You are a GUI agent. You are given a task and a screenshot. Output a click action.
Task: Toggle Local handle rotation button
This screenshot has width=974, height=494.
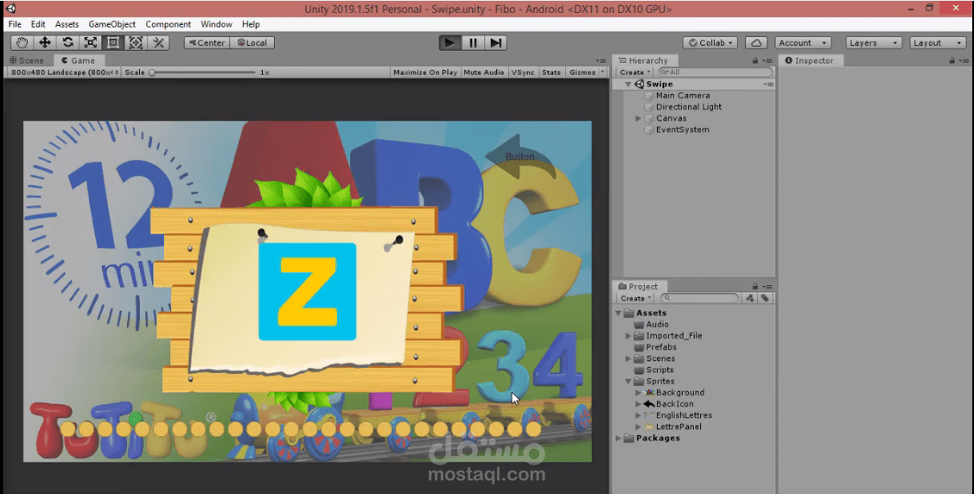pos(252,43)
